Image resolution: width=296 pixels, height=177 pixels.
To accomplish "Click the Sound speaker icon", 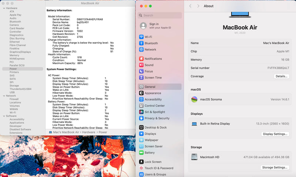I will click(x=141, y=65).
